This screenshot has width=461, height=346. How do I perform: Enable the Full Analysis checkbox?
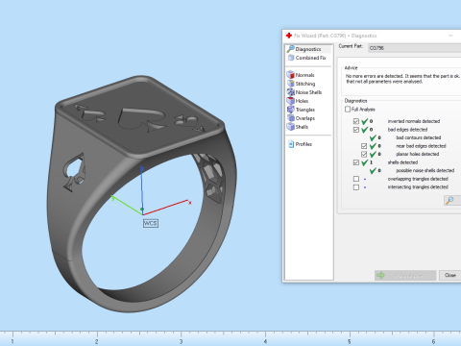tap(348, 110)
